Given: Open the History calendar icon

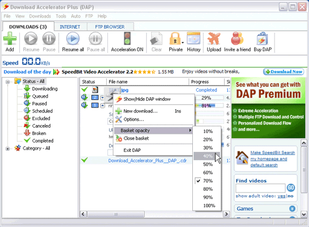Looking at the screenshot, I should pos(194,39).
